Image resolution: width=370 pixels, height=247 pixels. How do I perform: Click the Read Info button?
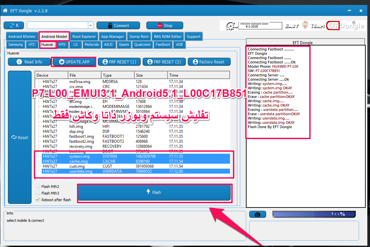(29, 62)
